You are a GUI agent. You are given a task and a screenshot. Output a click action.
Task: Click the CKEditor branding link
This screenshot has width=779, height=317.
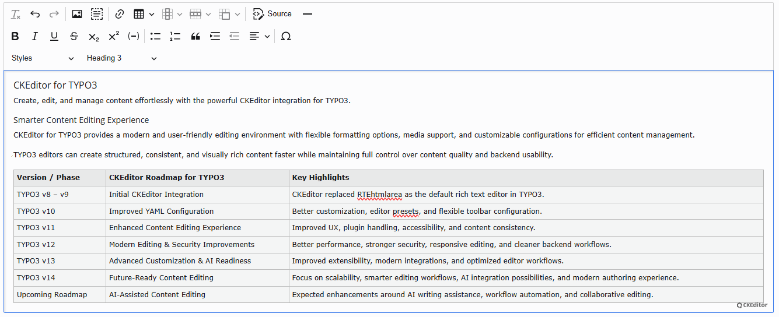click(752, 305)
